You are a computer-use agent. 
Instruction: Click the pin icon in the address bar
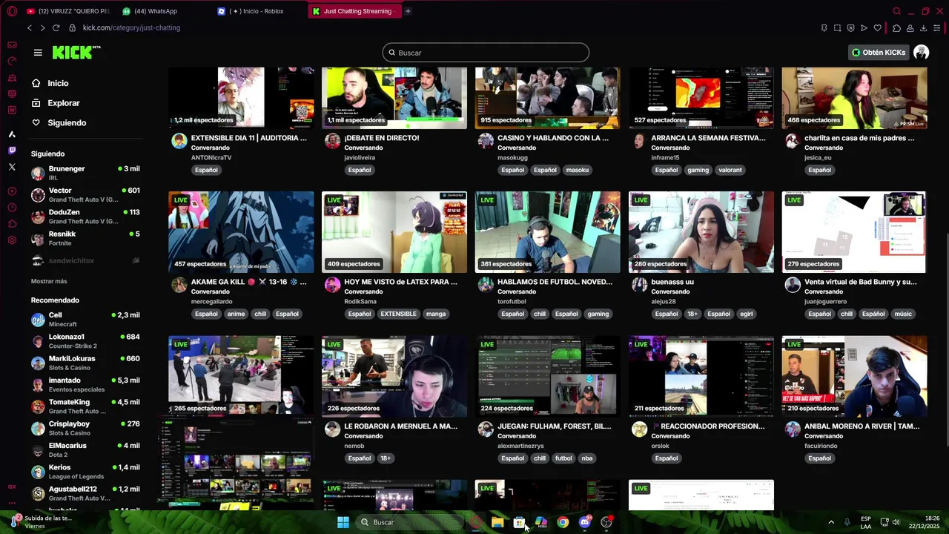(824, 28)
